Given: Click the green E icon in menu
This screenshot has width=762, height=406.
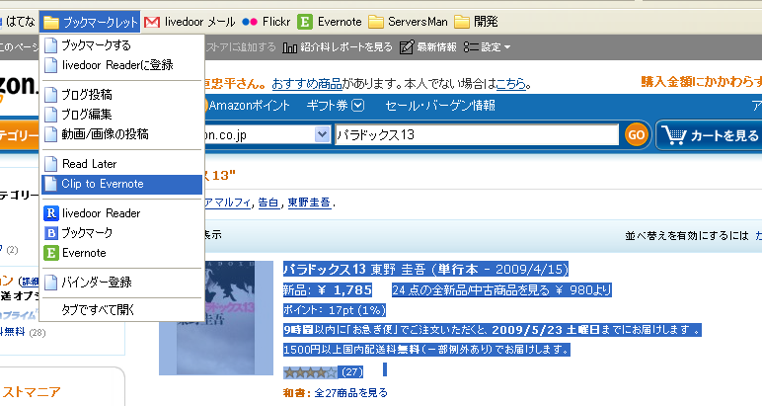Looking at the screenshot, I should [x=51, y=253].
